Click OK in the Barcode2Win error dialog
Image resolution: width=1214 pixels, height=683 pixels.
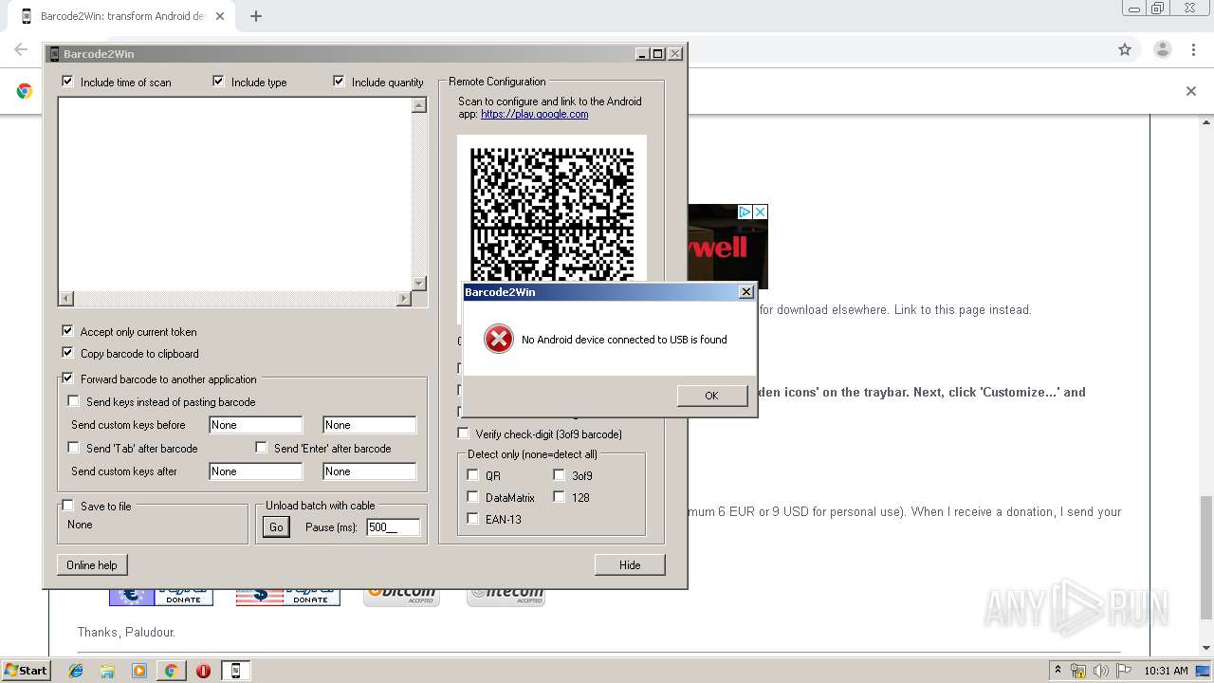[x=711, y=396]
